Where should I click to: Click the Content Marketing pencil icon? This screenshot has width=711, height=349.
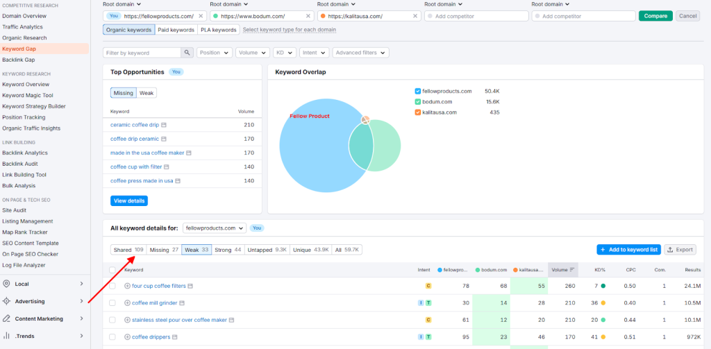(x=6, y=318)
